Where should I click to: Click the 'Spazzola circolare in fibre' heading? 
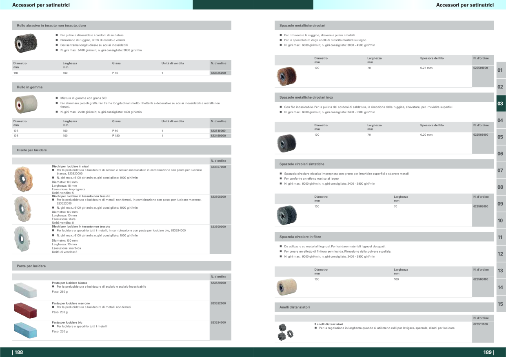[300, 237]
